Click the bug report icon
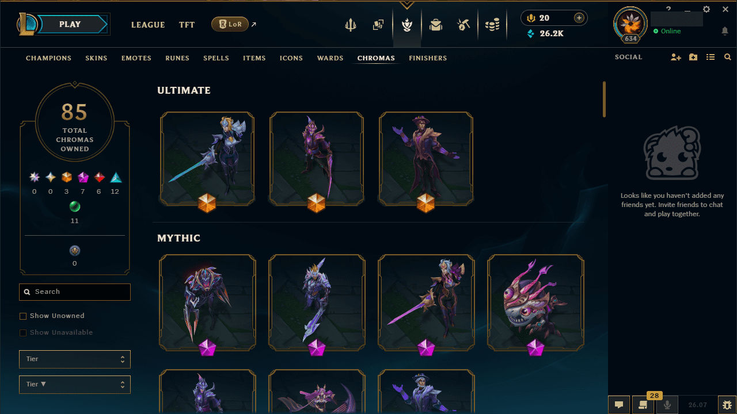The image size is (737, 414). pyautogui.click(x=727, y=404)
